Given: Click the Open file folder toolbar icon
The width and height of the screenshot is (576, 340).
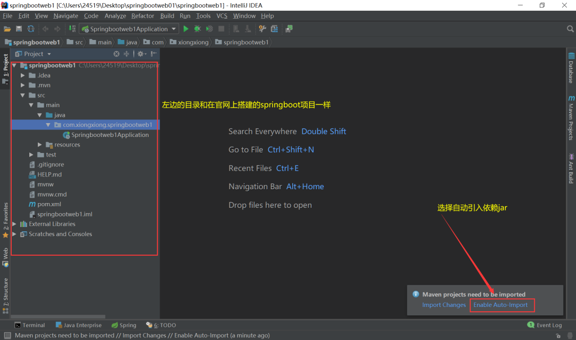Looking at the screenshot, I should (7, 29).
